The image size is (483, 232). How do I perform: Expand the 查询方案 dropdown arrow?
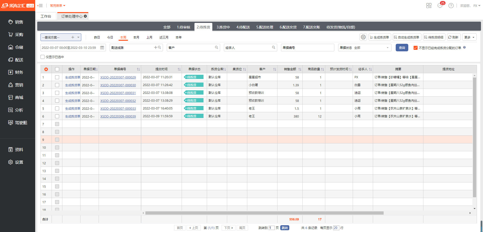[78, 37]
